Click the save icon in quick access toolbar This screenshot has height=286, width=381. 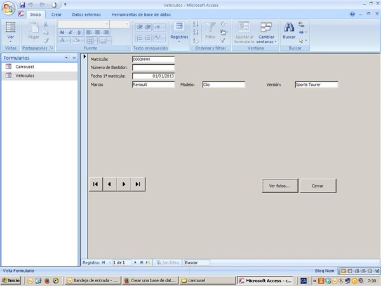pyautogui.click(x=22, y=4)
